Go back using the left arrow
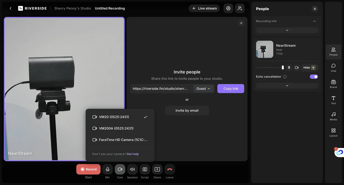This screenshot has width=344, height=185. point(10,8)
